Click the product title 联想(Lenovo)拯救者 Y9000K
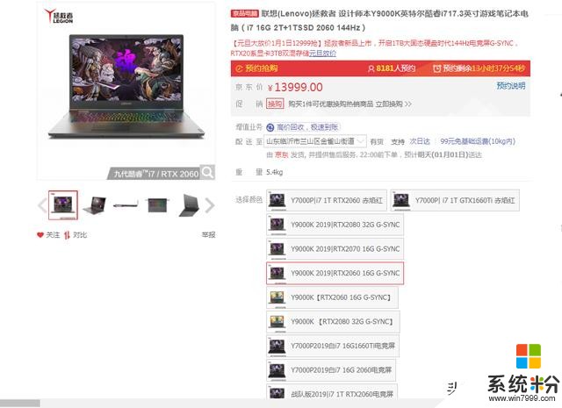Screen dimensions: 562x408 (379, 20)
